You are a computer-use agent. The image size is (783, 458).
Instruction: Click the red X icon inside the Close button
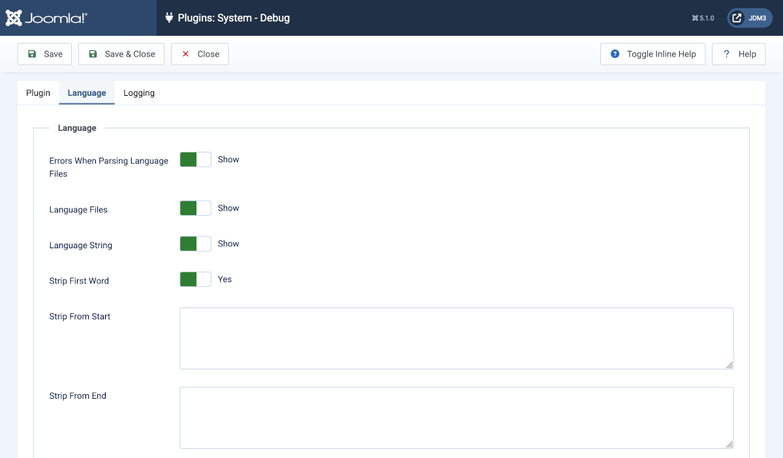click(185, 54)
